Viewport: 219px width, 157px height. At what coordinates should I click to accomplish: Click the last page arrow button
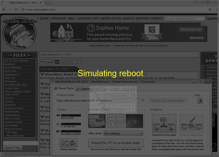click(x=79, y=62)
